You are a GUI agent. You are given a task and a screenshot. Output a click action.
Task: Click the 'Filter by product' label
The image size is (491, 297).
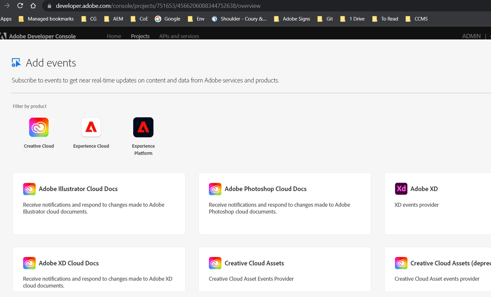(x=30, y=106)
